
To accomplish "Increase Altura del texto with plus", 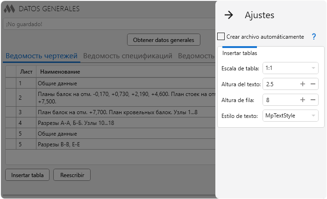I will [x=303, y=84].
